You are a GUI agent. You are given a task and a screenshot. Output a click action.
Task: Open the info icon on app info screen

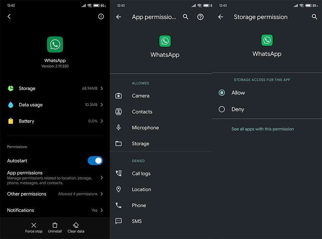pyautogui.click(x=101, y=17)
